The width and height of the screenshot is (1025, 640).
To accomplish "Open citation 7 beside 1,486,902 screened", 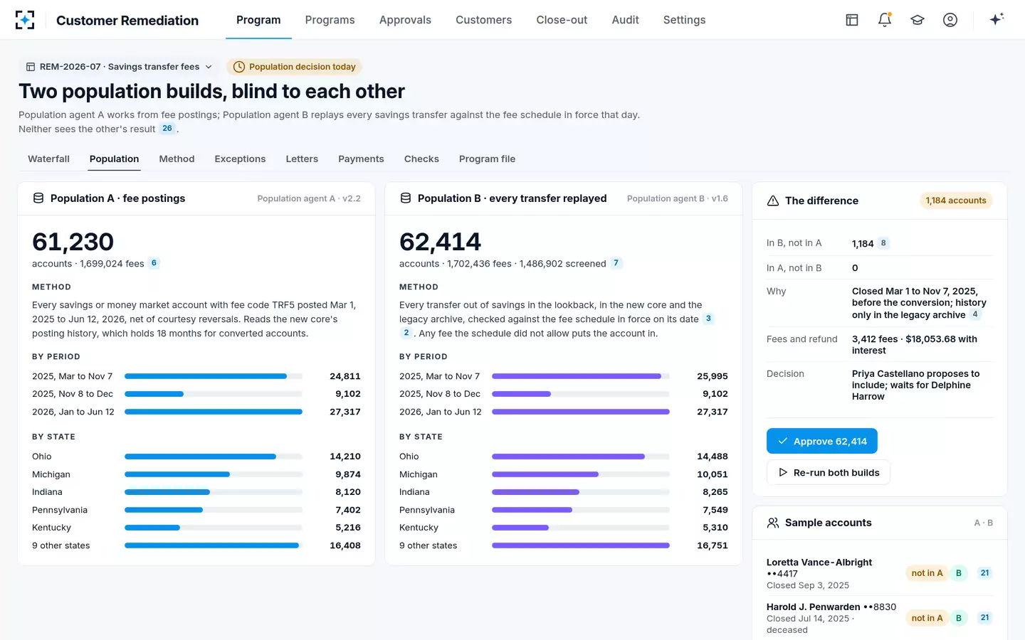I will [616, 263].
